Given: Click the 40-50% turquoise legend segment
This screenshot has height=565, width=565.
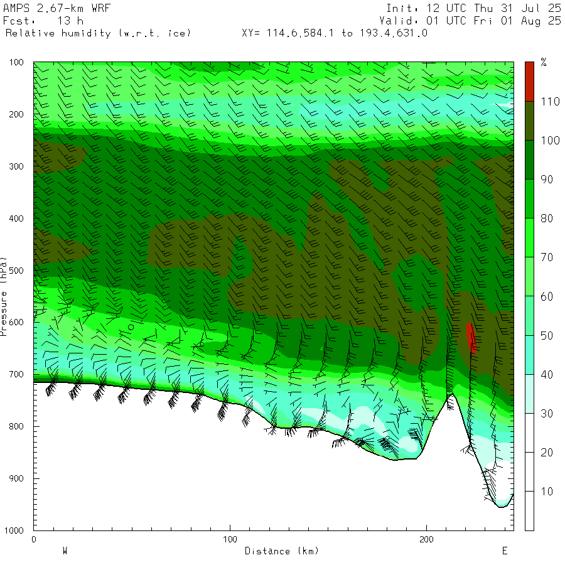Looking at the screenshot, I should tap(529, 355).
